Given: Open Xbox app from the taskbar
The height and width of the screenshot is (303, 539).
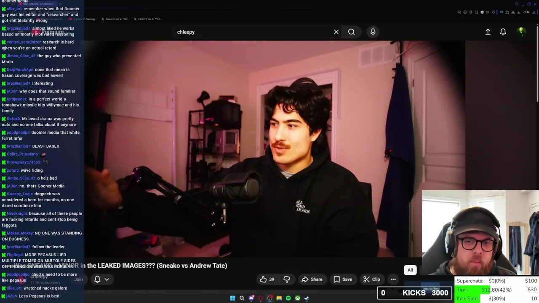Looking at the screenshot, I should point(297,298).
